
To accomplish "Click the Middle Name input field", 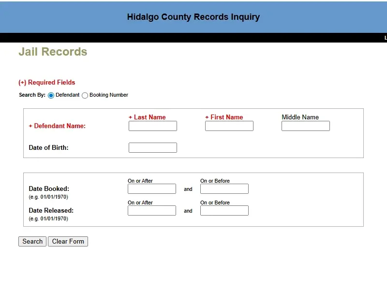I will pyautogui.click(x=305, y=126).
